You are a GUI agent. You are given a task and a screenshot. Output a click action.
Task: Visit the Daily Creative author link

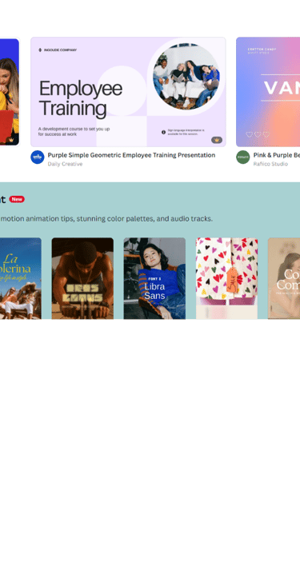65,164
